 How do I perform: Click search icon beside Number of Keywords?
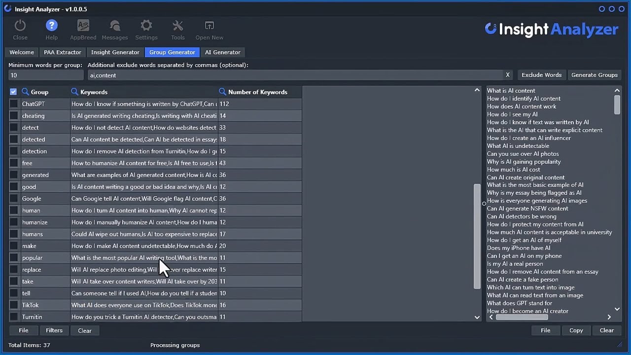click(x=223, y=92)
